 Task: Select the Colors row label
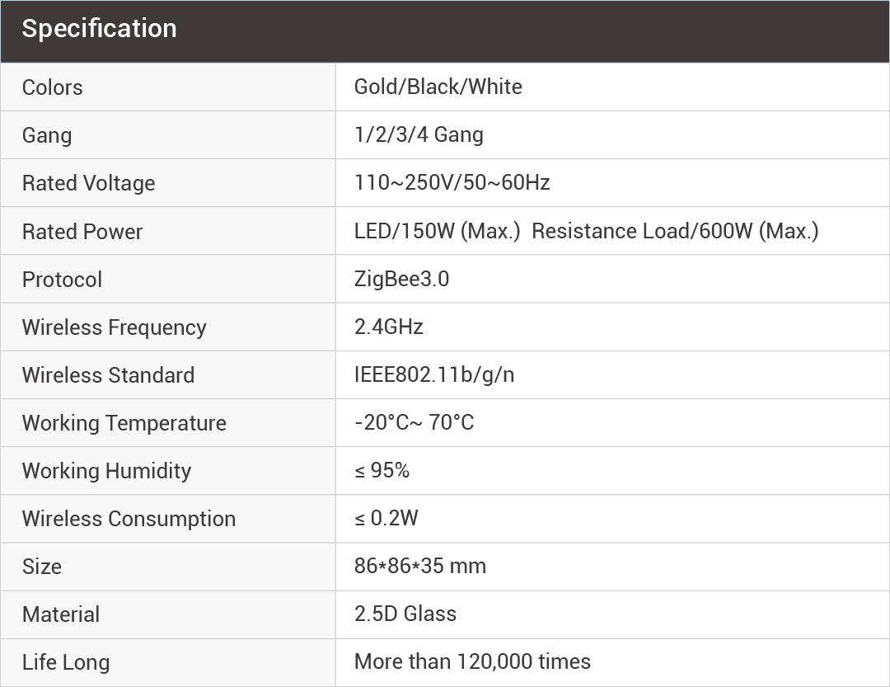53,87
